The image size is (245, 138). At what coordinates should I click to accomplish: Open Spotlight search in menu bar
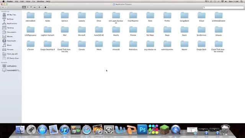click(242, 2)
